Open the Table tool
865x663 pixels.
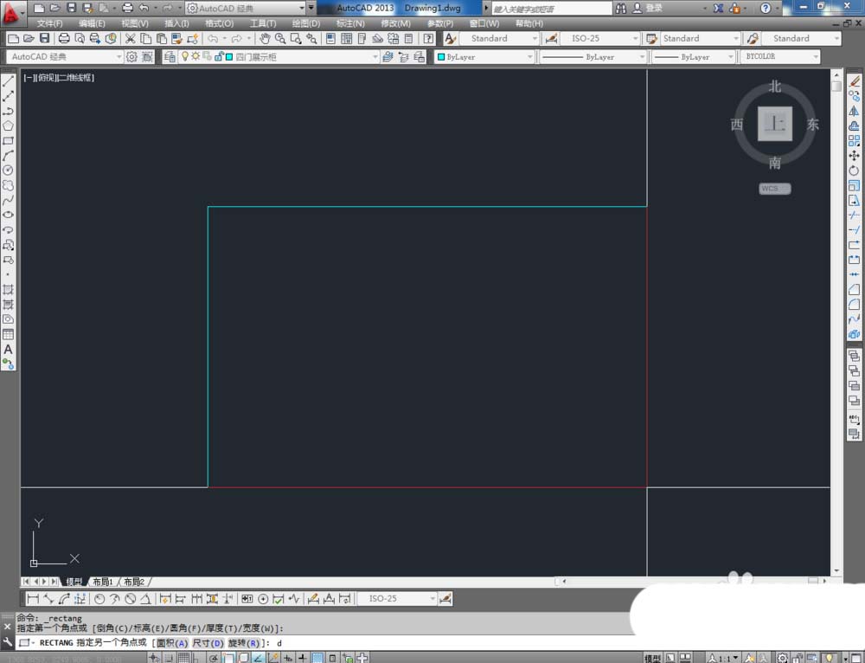click(9, 335)
